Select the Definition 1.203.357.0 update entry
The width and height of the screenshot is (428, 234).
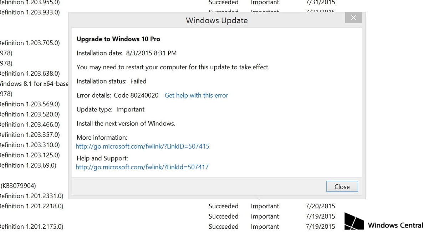[x=30, y=135]
